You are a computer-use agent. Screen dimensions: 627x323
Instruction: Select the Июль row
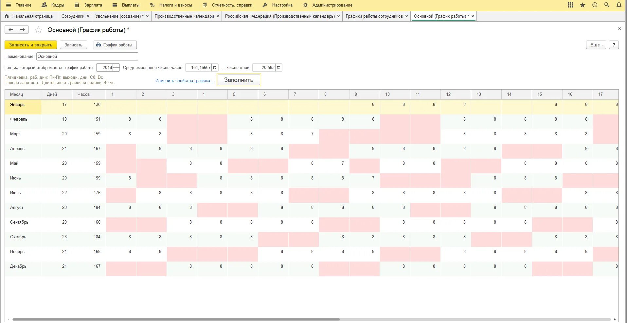tap(312, 195)
